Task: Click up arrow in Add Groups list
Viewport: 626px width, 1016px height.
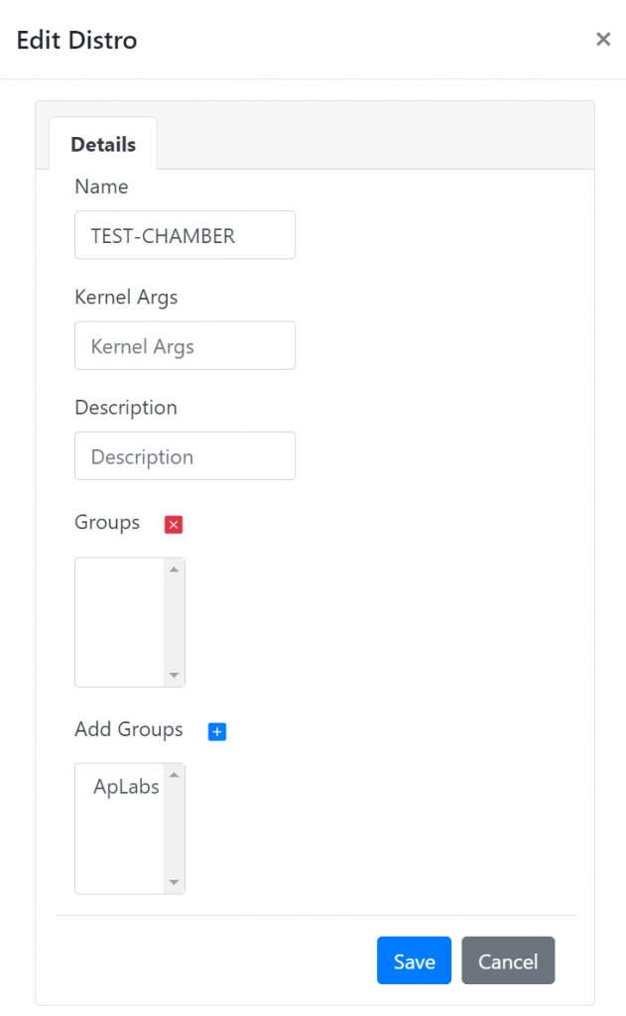Action: [175, 775]
